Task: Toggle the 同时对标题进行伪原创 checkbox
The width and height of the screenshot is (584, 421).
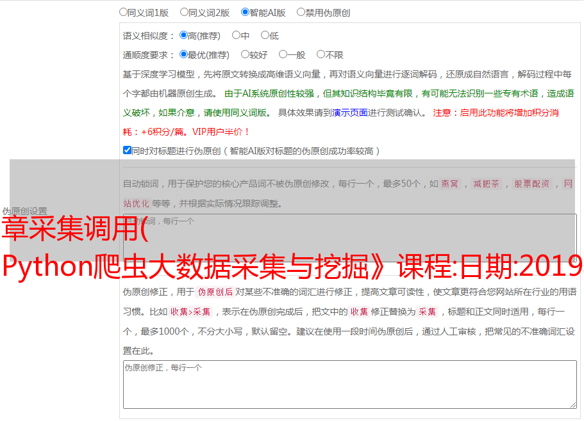Action: coord(127,150)
